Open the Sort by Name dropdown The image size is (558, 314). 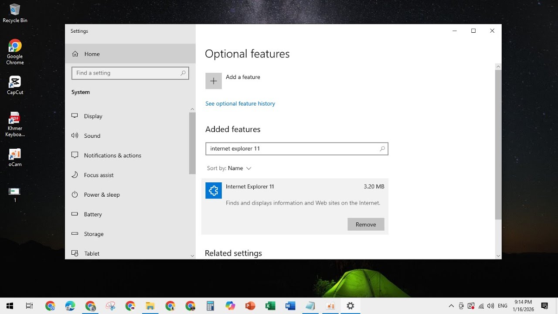[x=229, y=168]
